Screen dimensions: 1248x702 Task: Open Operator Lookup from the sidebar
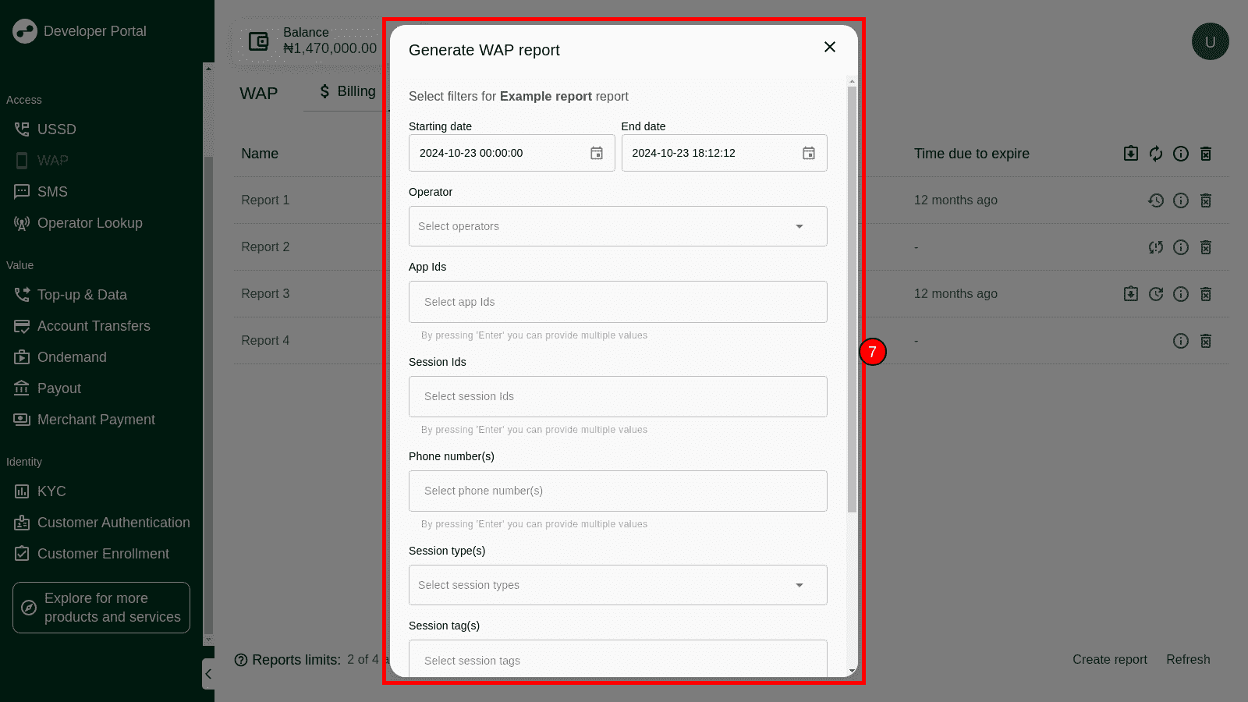(90, 223)
